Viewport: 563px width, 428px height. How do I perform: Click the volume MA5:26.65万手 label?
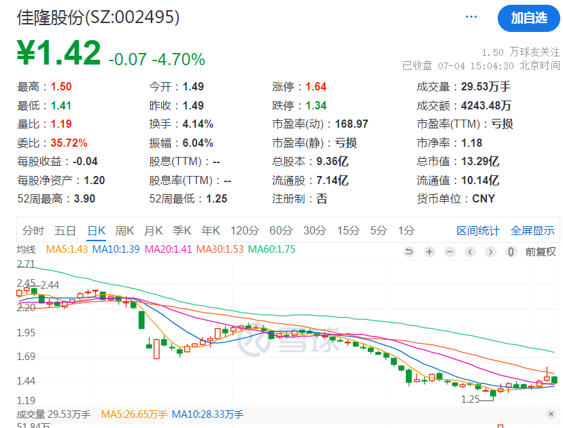pos(134,414)
